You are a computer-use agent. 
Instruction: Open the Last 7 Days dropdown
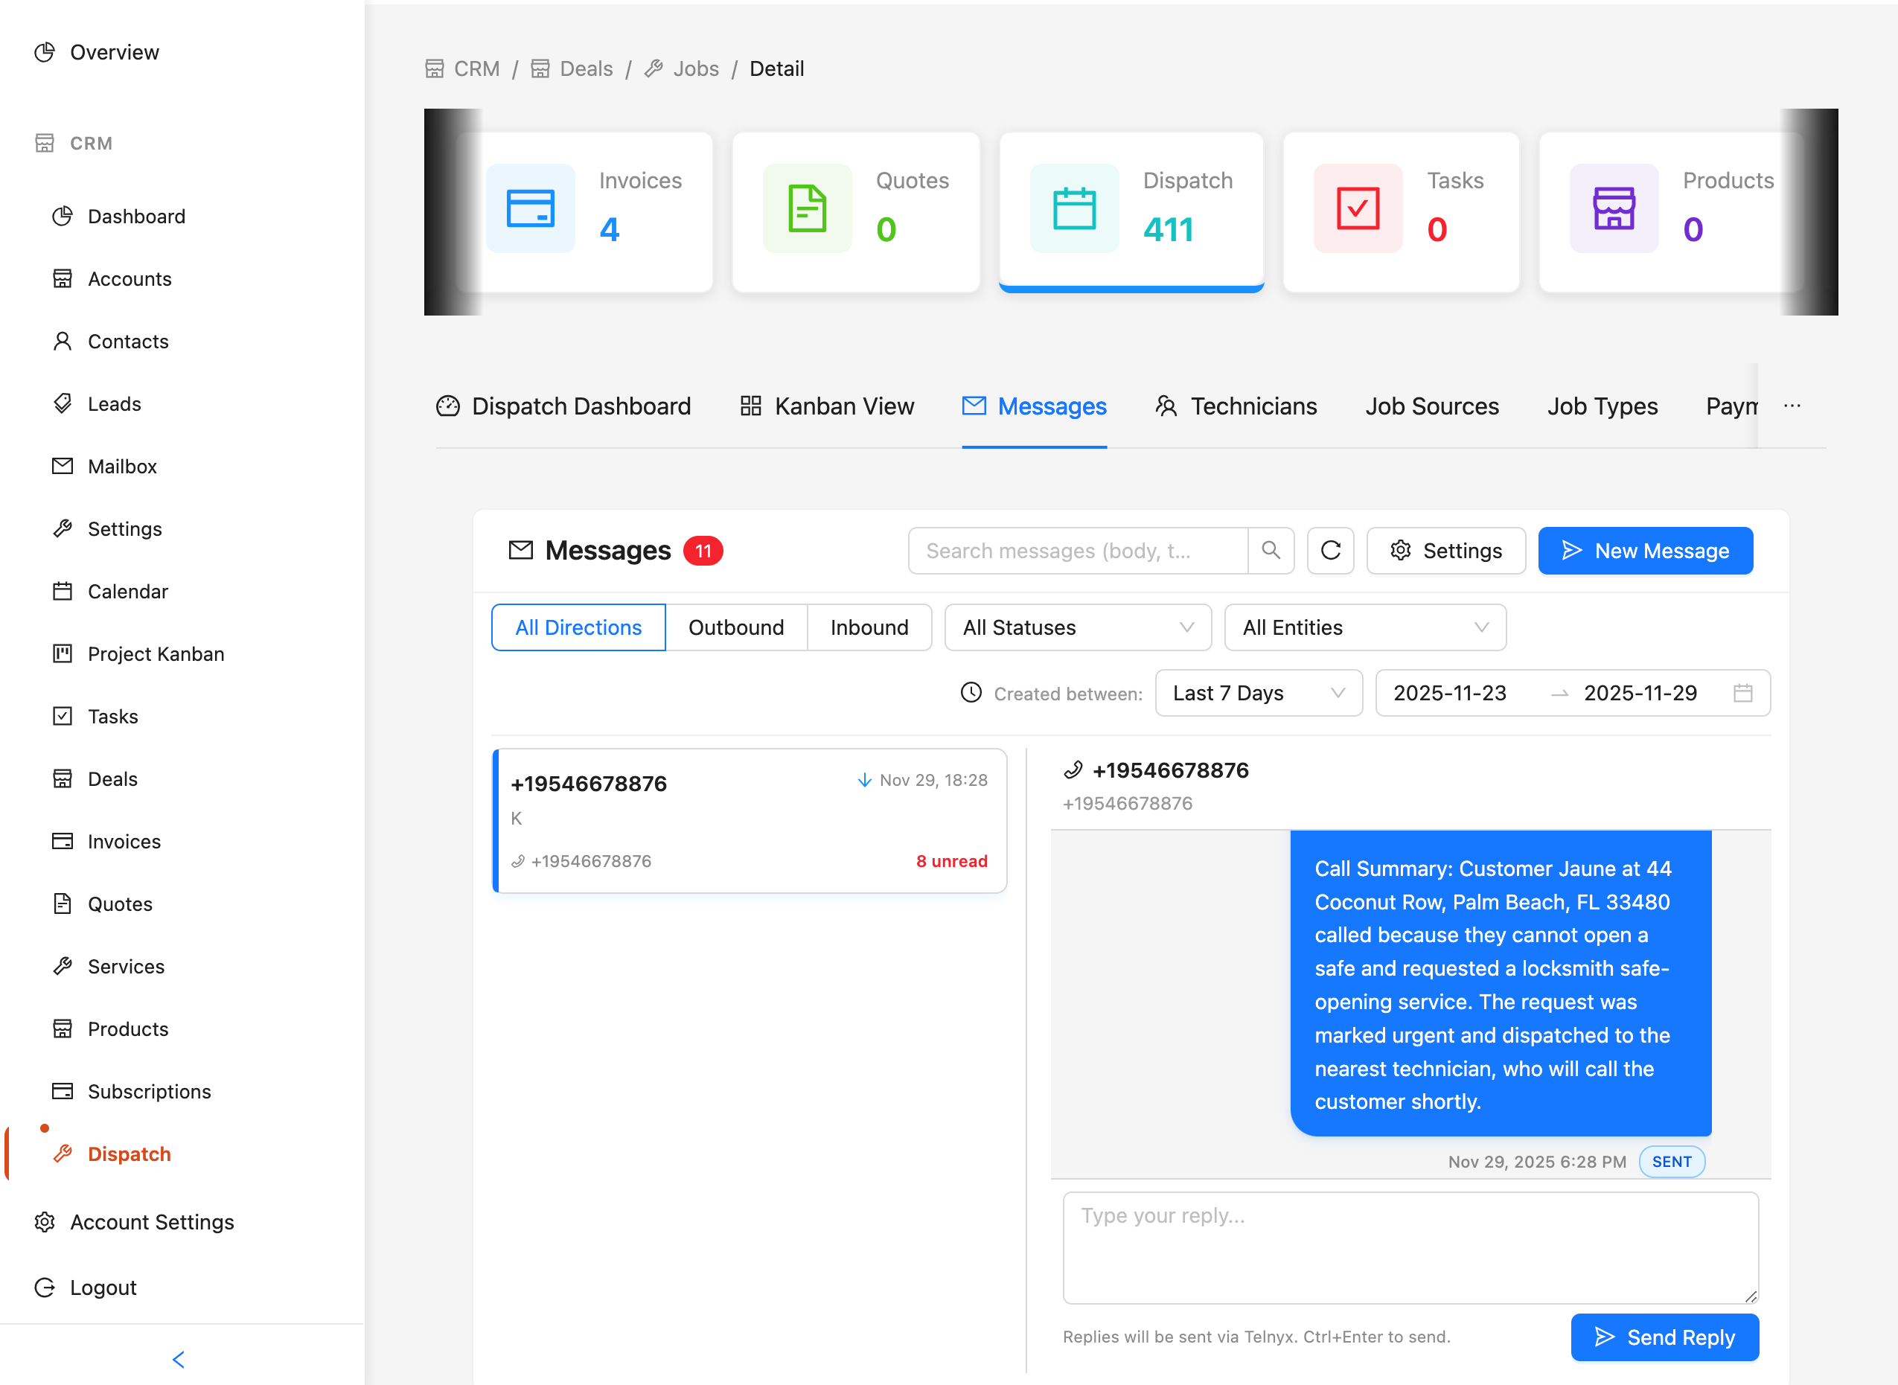pyautogui.click(x=1259, y=694)
